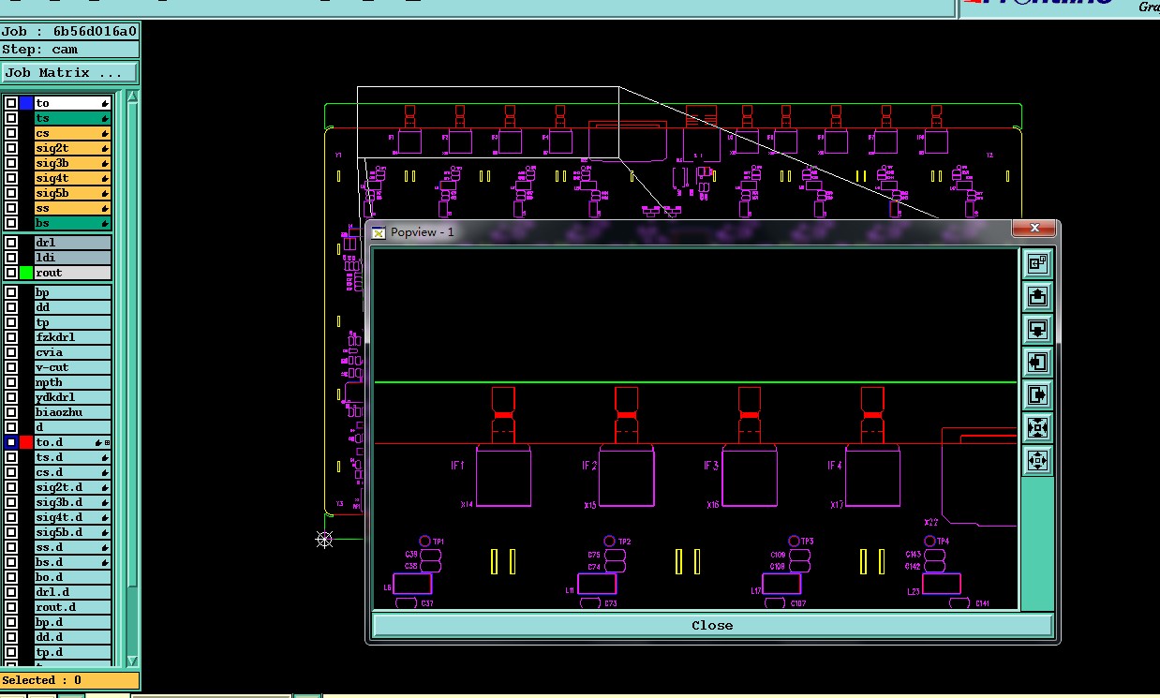Toggle display checkbox for layer 'sig2t'

pos(11,148)
